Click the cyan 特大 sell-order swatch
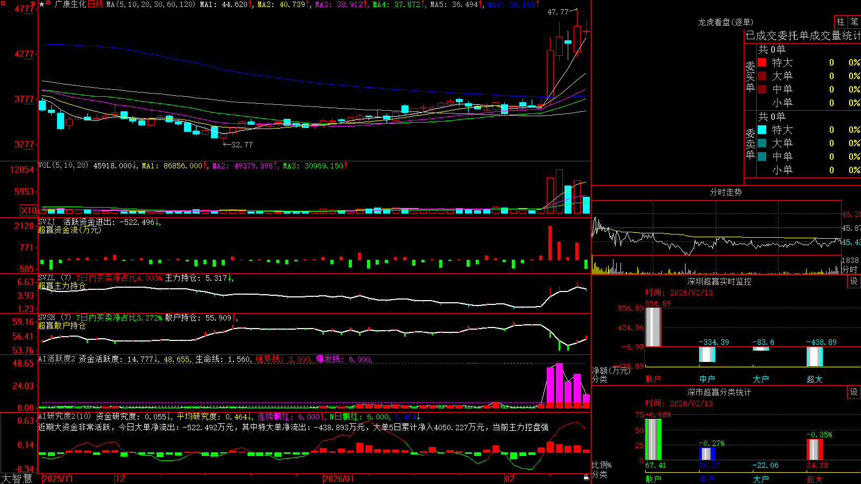 [x=762, y=130]
